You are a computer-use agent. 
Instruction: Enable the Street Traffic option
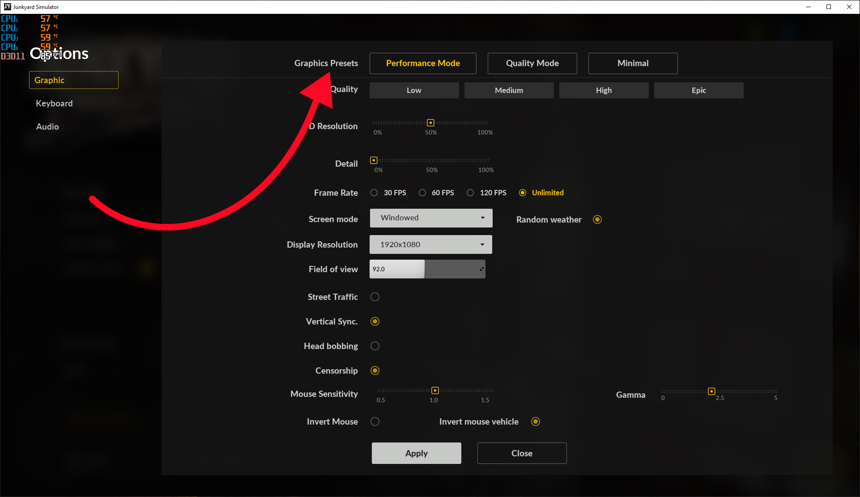[x=375, y=297]
